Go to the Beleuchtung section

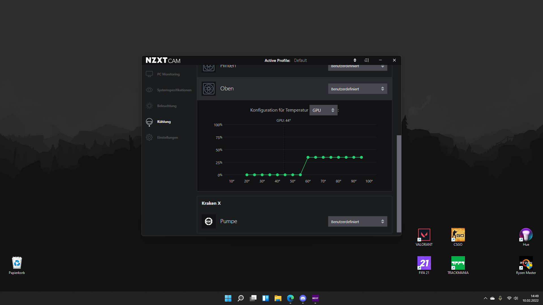pyautogui.click(x=167, y=106)
